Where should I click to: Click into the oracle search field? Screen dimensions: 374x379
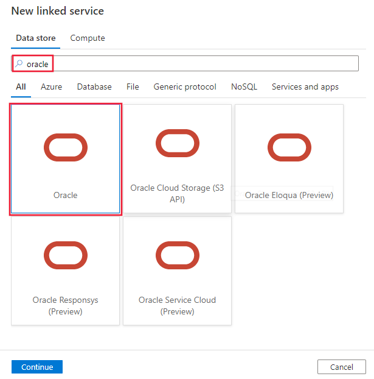(182, 63)
